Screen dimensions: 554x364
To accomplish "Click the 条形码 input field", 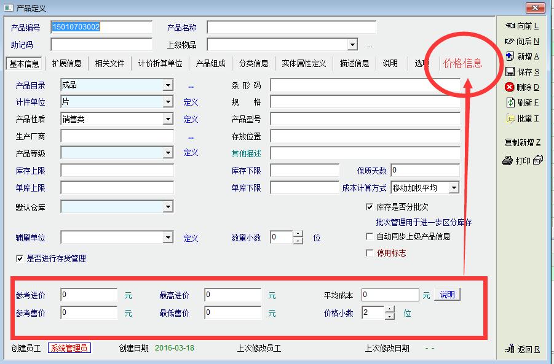I will click(x=365, y=86).
